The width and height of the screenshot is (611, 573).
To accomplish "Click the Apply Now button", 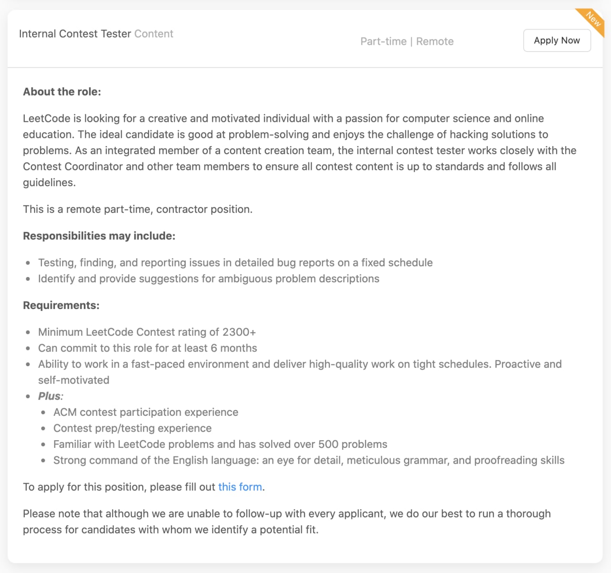I will (x=557, y=41).
